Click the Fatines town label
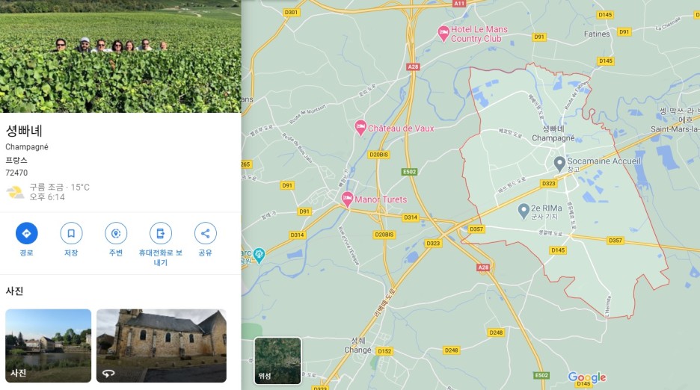The image size is (700, 390). point(597,34)
